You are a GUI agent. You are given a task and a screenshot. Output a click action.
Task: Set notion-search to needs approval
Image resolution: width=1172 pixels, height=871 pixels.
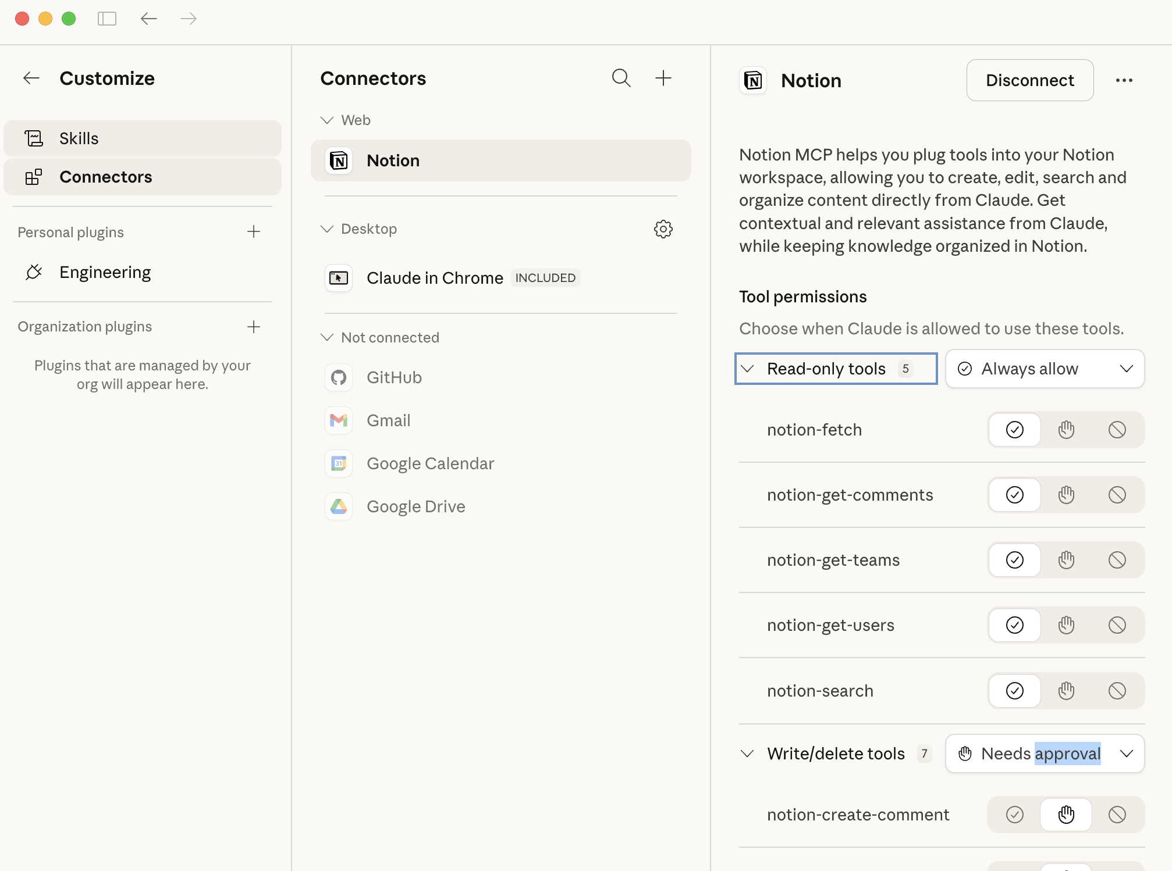click(1066, 691)
